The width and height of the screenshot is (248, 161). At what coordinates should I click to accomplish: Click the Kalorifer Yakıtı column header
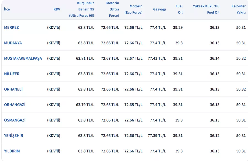click(239, 9)
